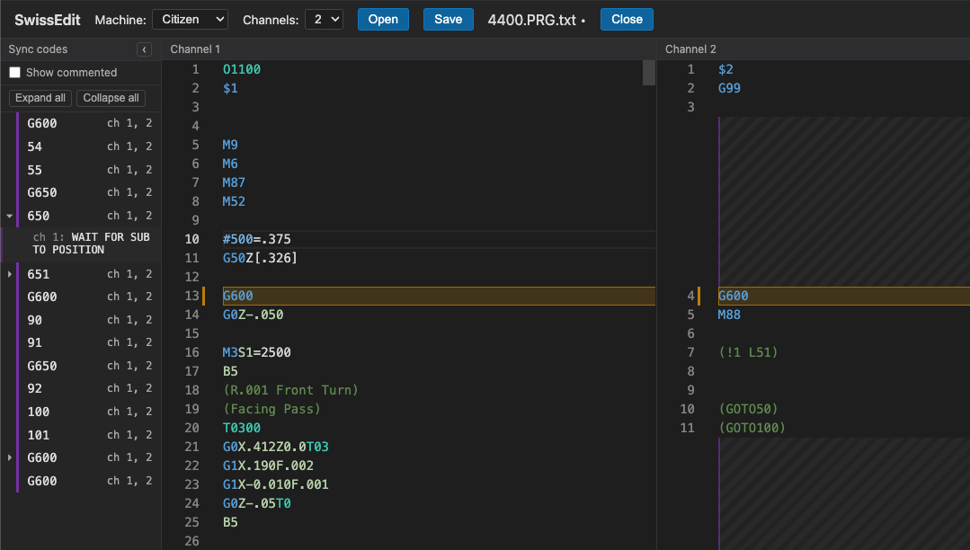This screenshot has height=550, width=970.
Task: Click the M88 line in Channel 2
Action: [729, 315]
